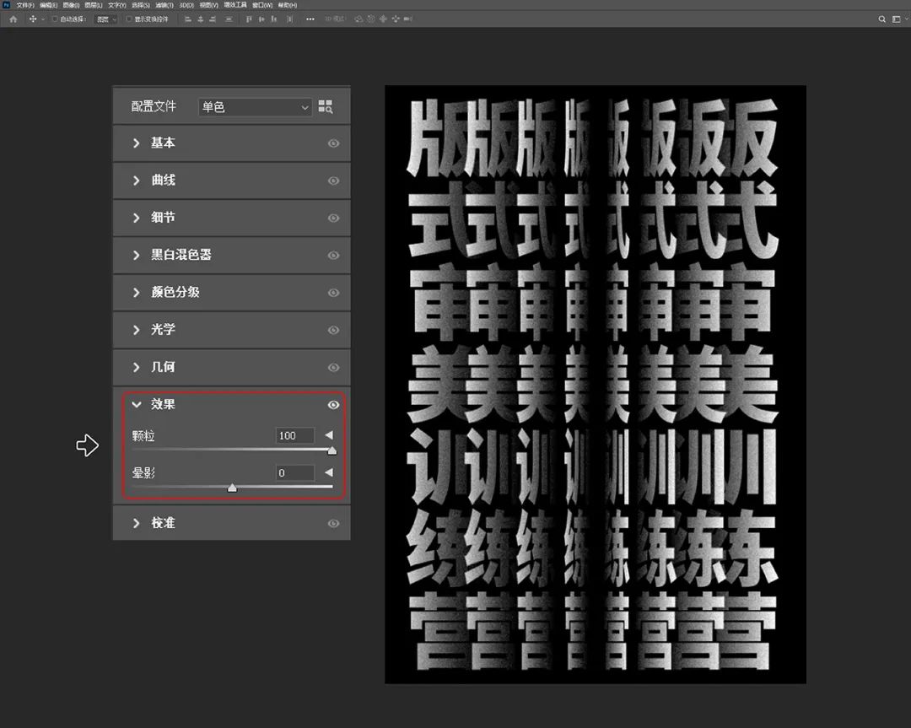Click the three-dots more options icon

pyautogui.click(x=310, y=19)
